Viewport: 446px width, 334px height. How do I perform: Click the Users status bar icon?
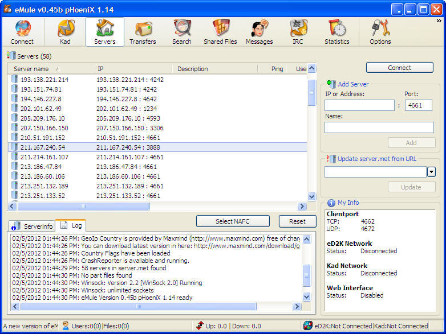[66, 325]
